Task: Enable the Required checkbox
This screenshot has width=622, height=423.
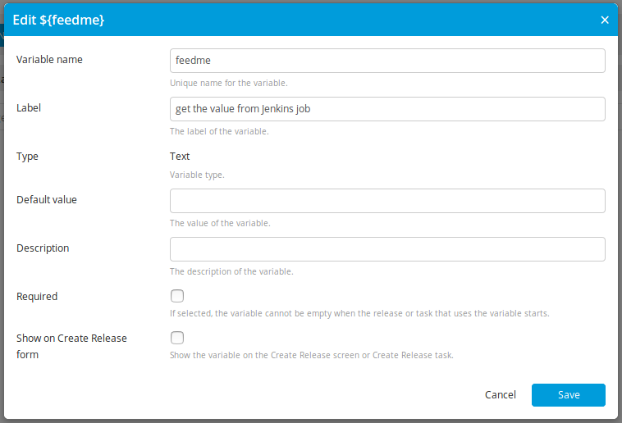Action: pos(177,296)
